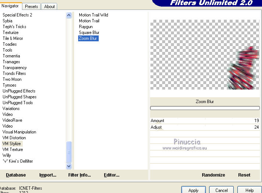Select the Tymoes category
This screenshot has width=262, height=193.
click(10, 85)
